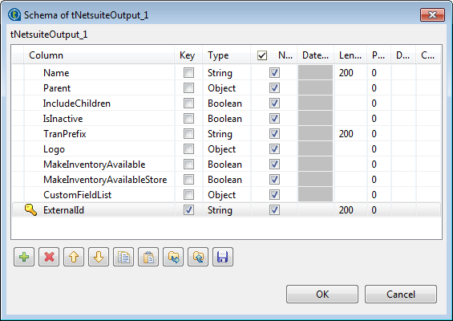Click the import schema folder icon
The width and height of the screenshot is (453, 321).
(173, 257)
